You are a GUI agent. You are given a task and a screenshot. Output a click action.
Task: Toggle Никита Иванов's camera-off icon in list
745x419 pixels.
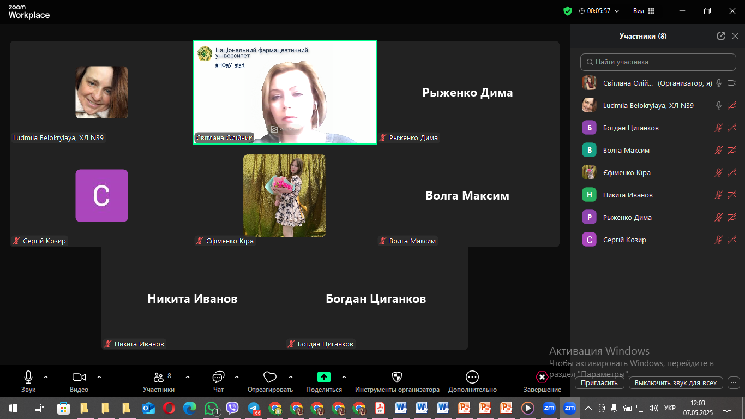[732, 195]
